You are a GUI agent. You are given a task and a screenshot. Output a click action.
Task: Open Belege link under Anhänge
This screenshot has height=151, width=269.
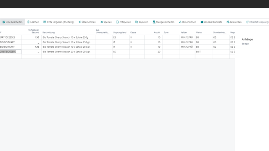click(x=245, y=44)
